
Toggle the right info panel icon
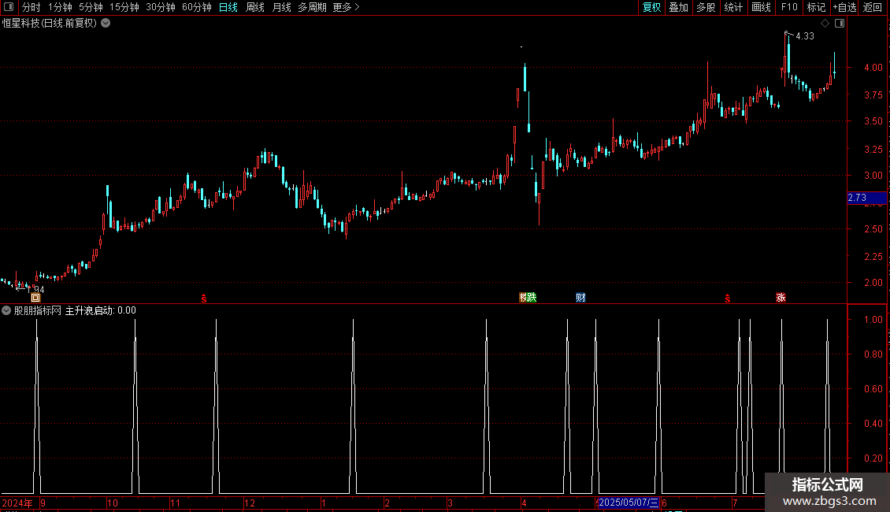coord(840,24)
